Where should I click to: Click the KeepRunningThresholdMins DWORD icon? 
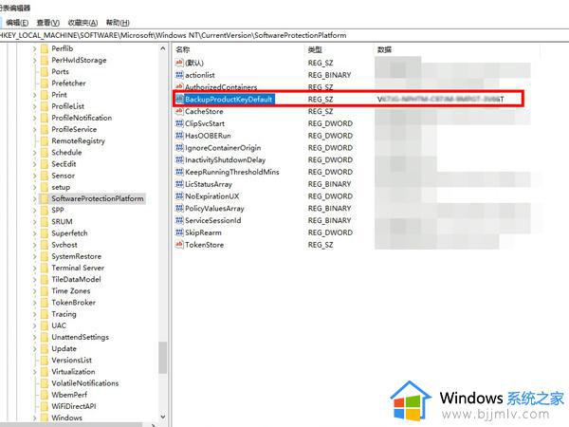179,172
